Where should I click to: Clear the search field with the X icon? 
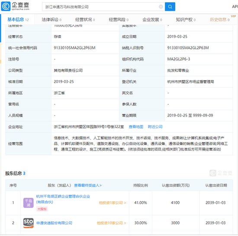[x=161, y=6]
